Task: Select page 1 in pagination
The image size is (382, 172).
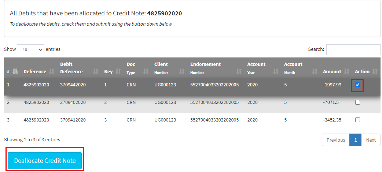Action: [355, 140]
